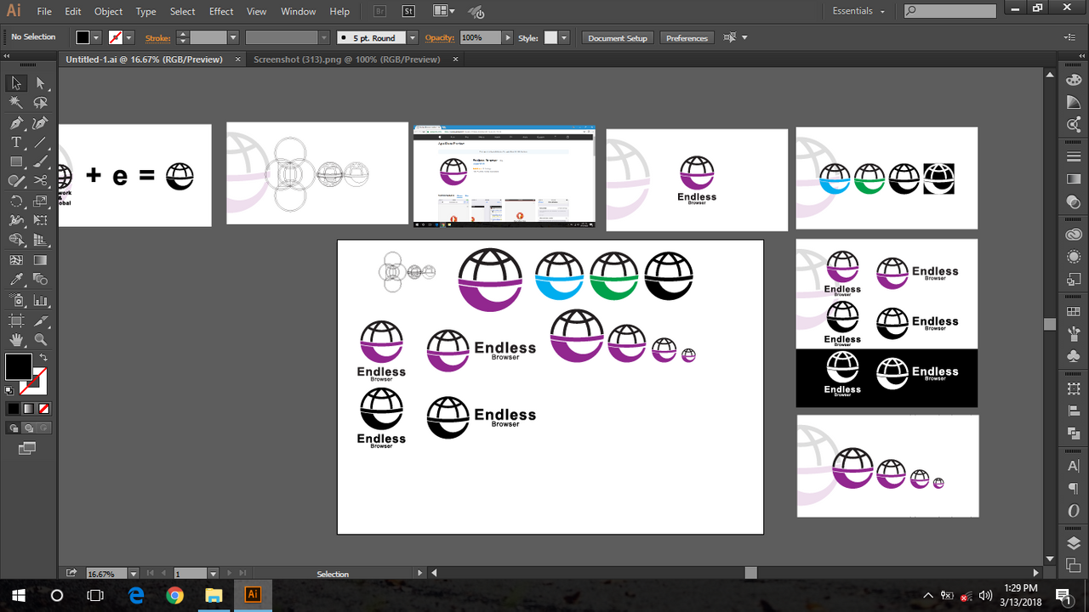Image resolution: width=1089 pixels, height=612 pixels.
Task: Choose the Lasso tool
Action: click(40, 103)
